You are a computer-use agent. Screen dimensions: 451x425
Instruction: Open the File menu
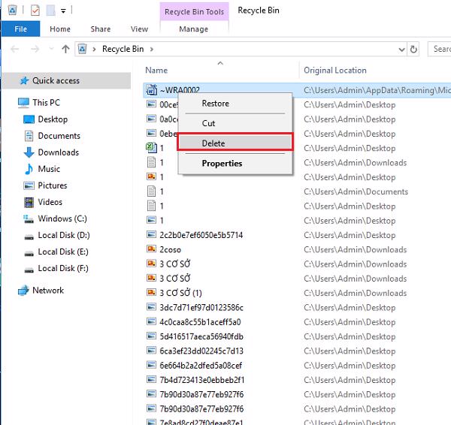coord(20,29)
